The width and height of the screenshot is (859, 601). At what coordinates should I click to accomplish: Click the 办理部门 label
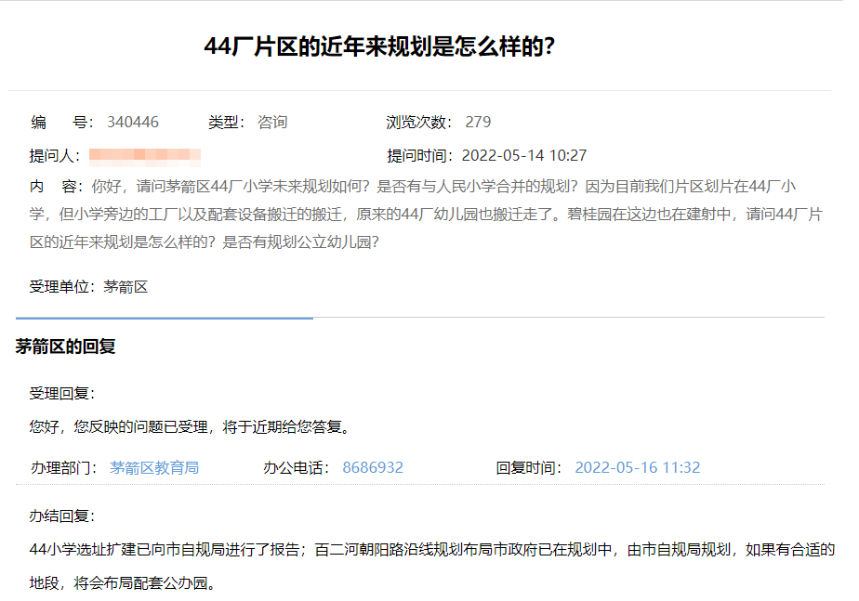(63, 467)
